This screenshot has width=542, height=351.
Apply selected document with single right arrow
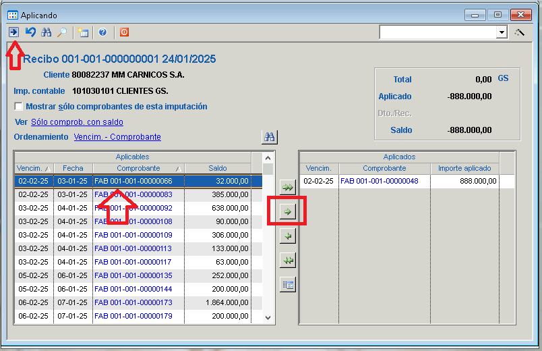(x=289, y=211)
